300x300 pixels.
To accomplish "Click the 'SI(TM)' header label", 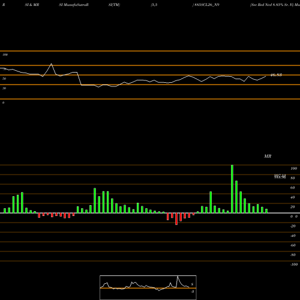I will (x=114, y=5).
